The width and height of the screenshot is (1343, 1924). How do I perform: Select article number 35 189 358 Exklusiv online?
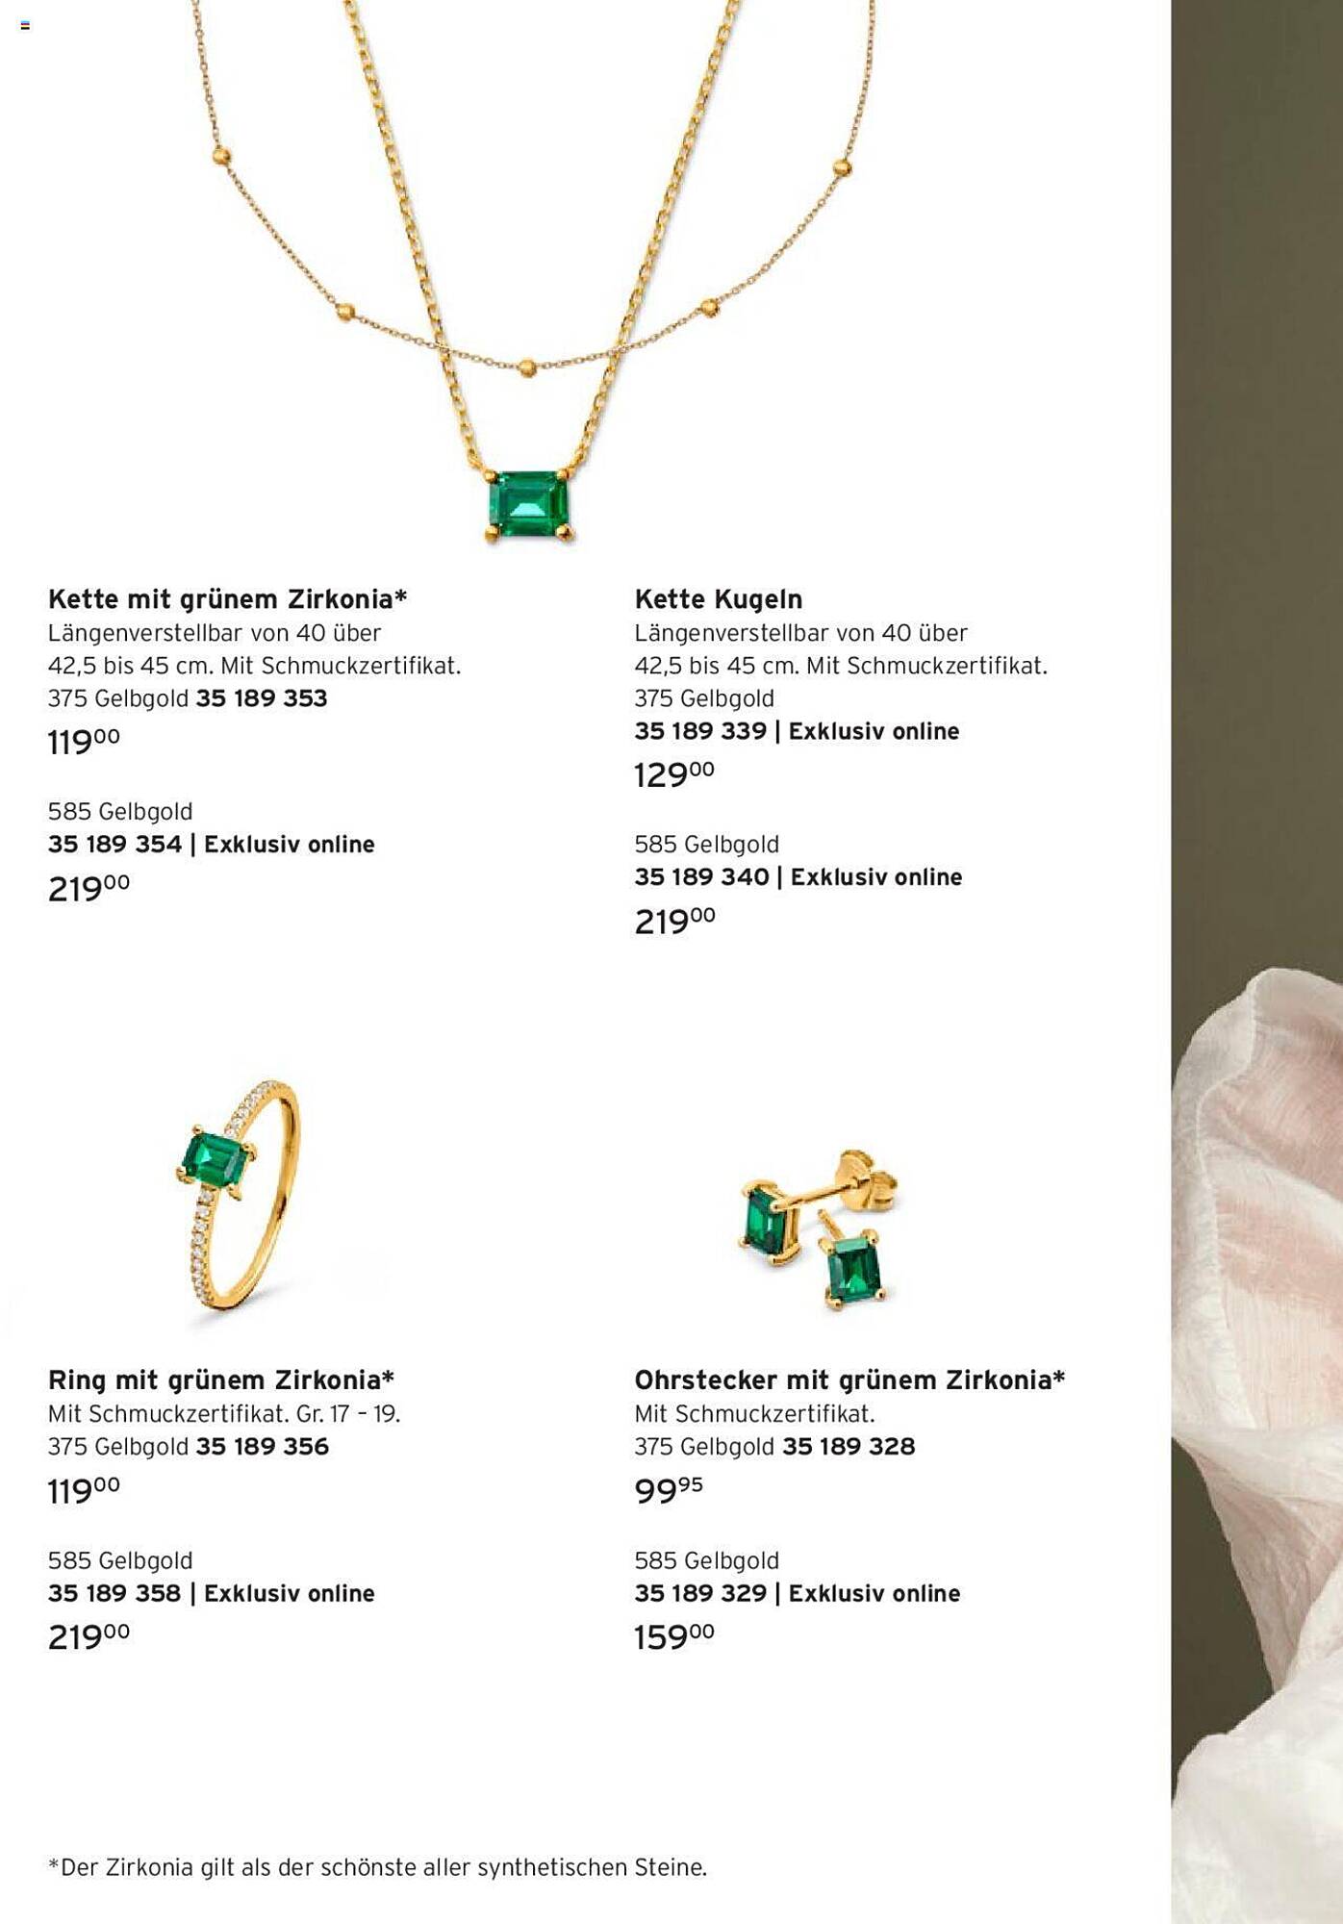pyautogui.click(x=212, y=1594)
